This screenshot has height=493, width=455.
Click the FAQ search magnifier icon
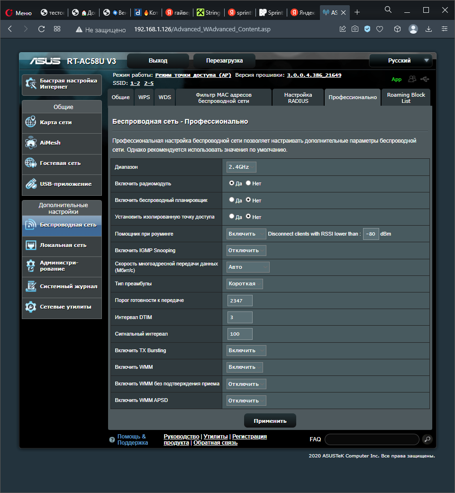[x=427, y=439]
